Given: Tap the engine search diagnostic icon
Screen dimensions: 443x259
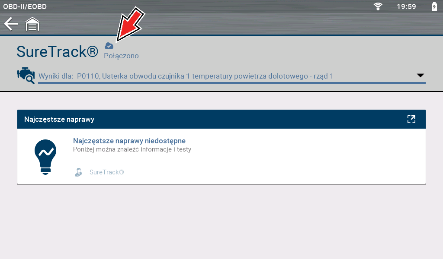Looking at the screenshot, I should point(26,75).
